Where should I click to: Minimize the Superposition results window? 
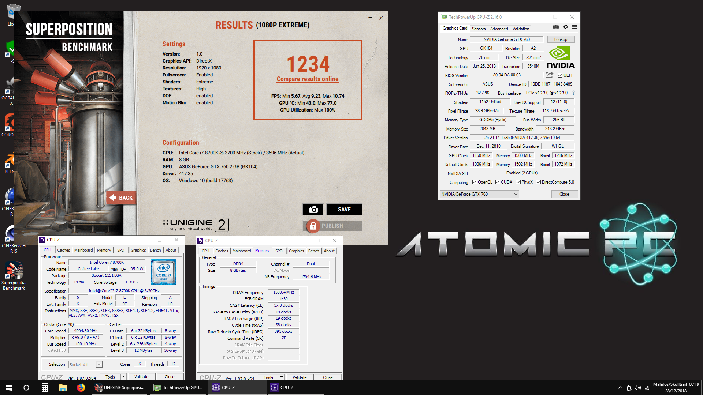(x=370, y=18)
